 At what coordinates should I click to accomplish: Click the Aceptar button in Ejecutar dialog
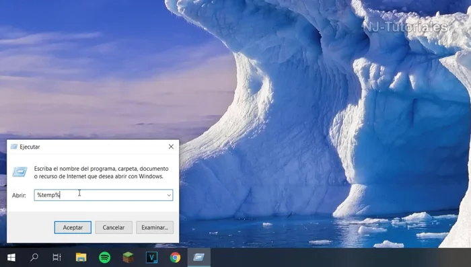[x=73, y=227]
